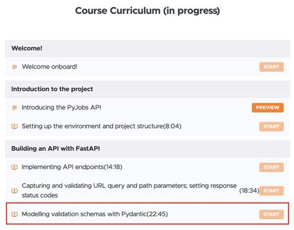Open Modelling validation schemas with Pydantic title

(95, 214)
